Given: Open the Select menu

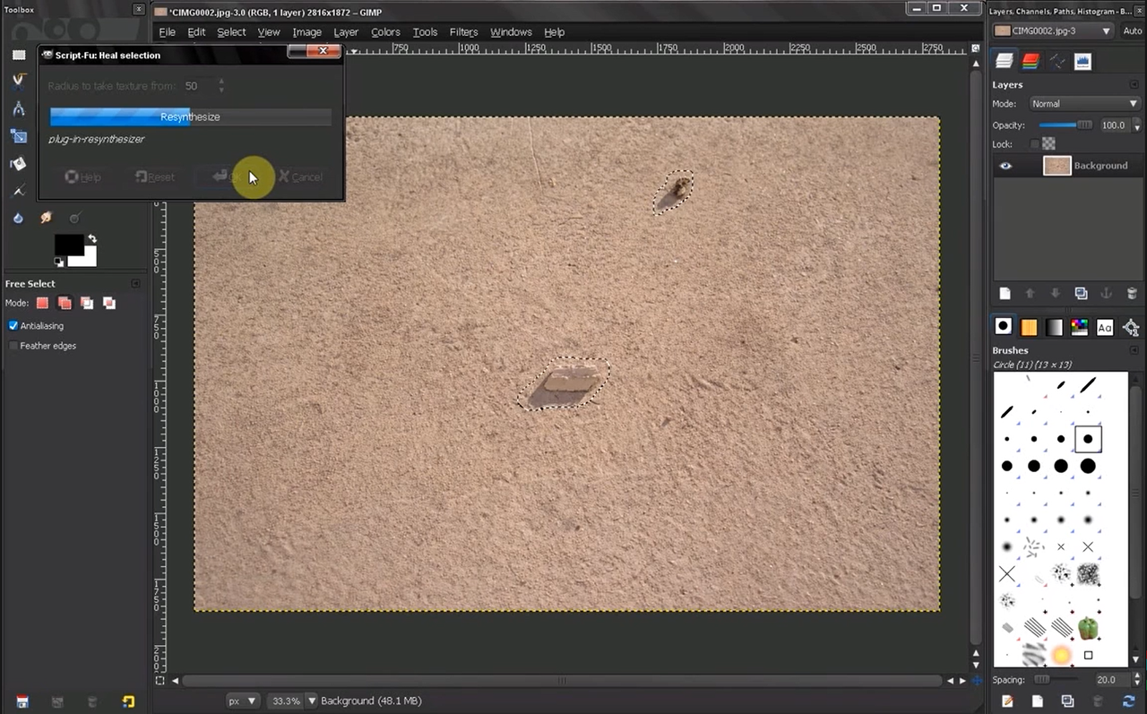Looking at the screenshot, I should (231, 32).
